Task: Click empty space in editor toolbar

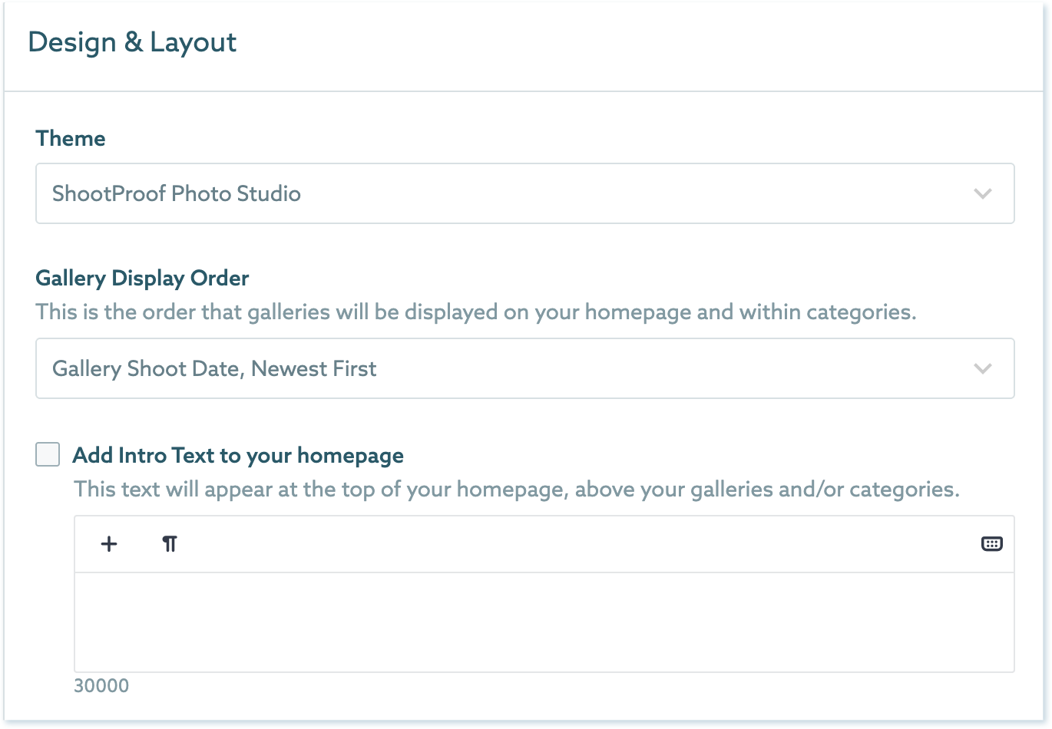Action: tap(576, 544)
